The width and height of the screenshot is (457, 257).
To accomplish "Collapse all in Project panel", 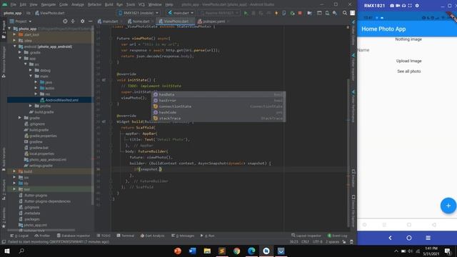I will 73,21.
